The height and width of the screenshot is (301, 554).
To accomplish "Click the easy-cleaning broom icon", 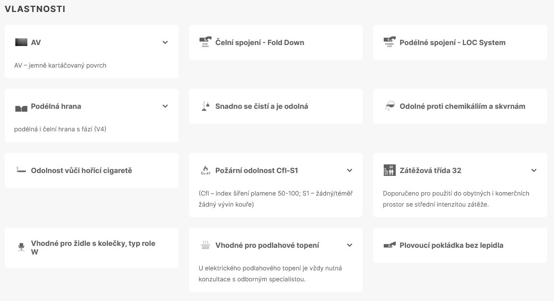I will (x=205, y=106).
